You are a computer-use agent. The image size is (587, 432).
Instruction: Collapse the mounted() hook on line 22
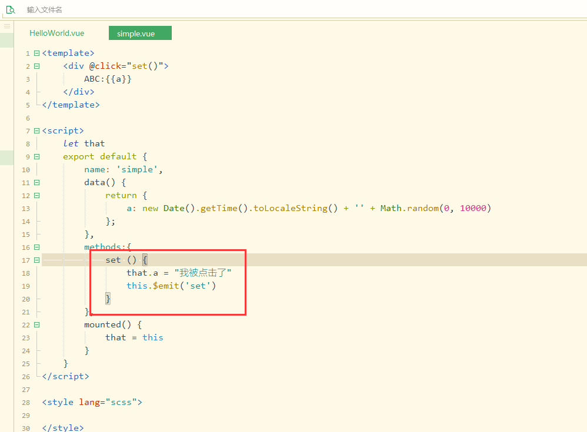pos(36,325)
